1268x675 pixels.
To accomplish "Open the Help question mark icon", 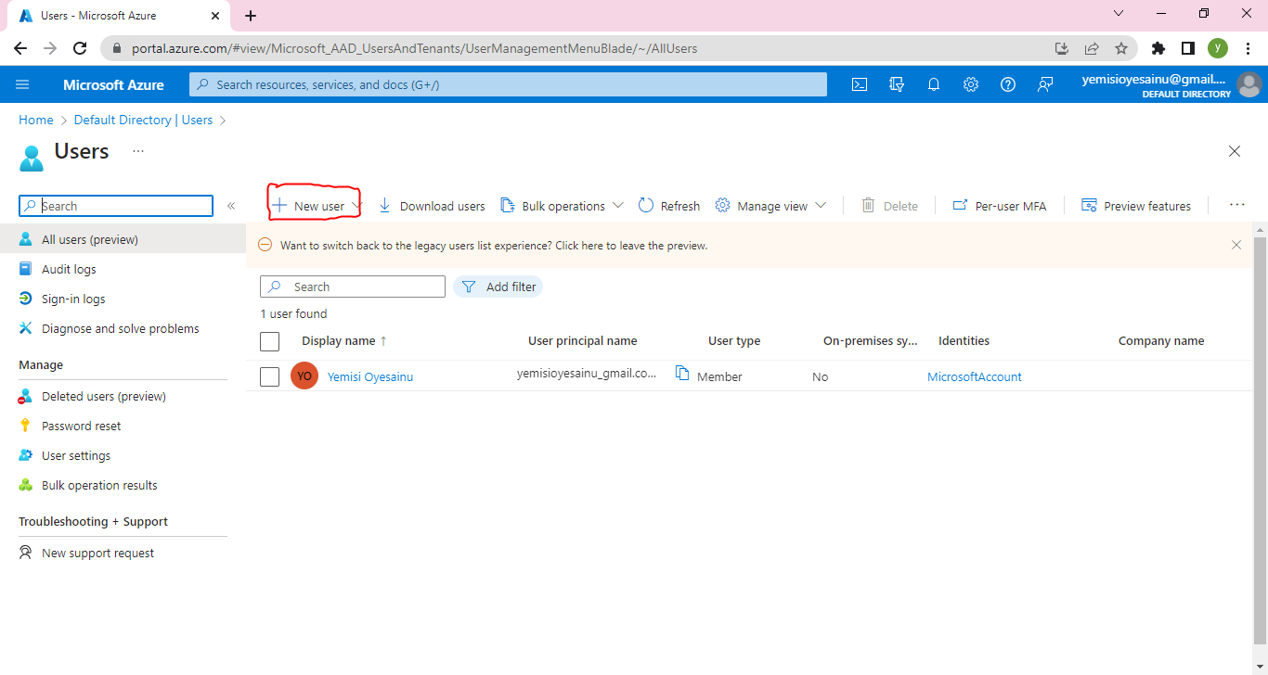I will [1008, 84].
